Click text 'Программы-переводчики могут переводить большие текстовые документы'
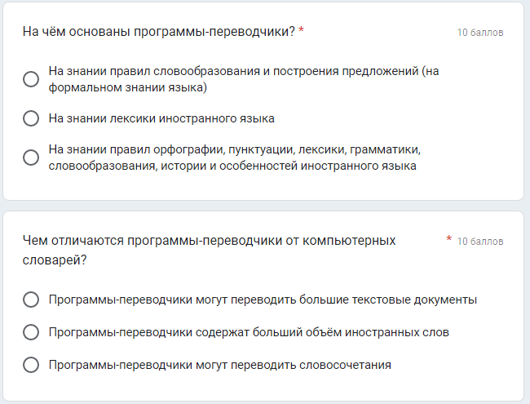Image resolution: width=530 pixels, height=404 pixels. 263,300
